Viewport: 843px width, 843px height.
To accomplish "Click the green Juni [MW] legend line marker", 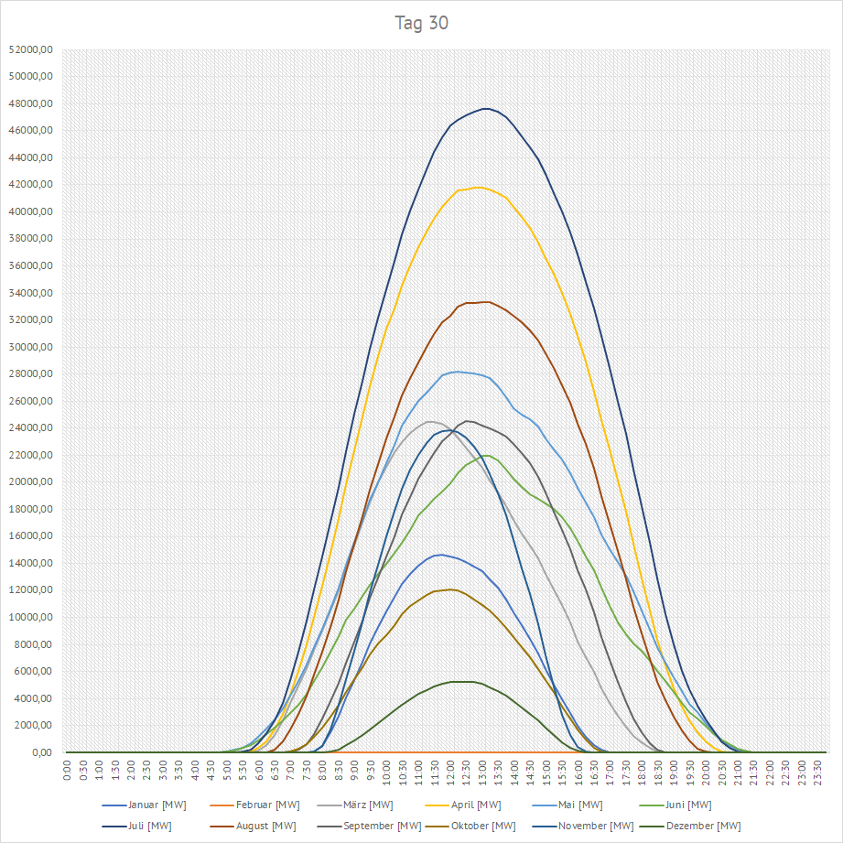I will (649, 805).
